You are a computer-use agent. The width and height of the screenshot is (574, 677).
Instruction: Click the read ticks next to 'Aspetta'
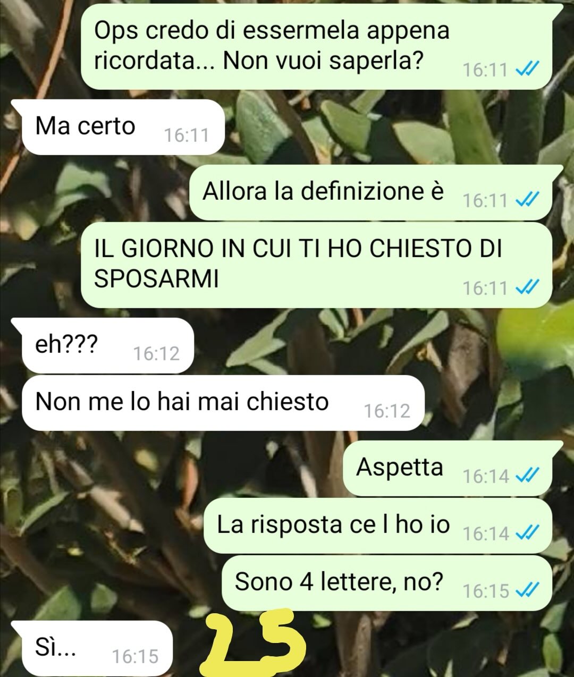tap(528, 475)
